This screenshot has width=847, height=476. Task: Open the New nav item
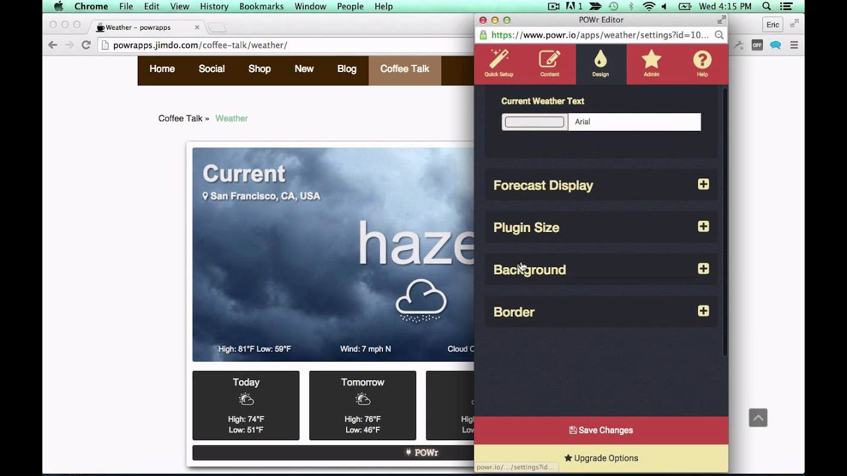pyautogui.click(x=304, y=69)
